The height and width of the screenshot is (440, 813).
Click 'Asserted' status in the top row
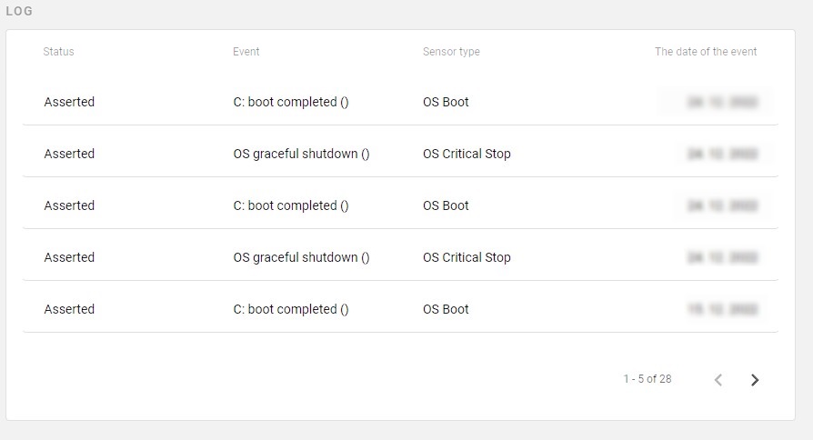tap(69, 102)
